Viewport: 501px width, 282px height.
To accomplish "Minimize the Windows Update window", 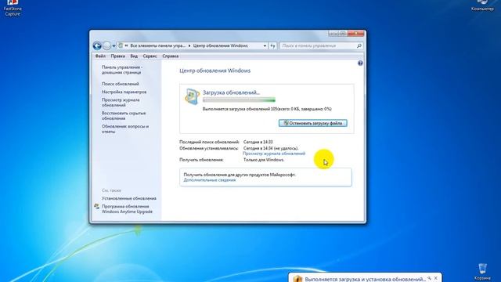I will (333, 33).
